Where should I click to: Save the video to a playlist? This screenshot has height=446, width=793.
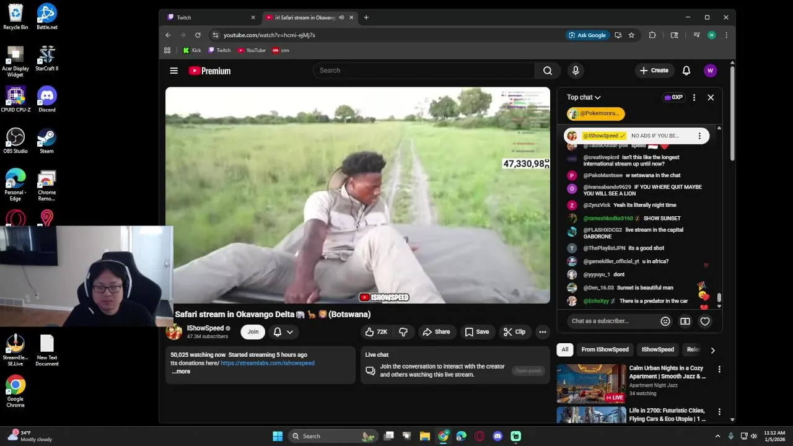point(477,332)
